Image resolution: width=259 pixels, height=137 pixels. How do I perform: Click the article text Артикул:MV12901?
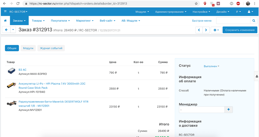(x=30, y=110)
